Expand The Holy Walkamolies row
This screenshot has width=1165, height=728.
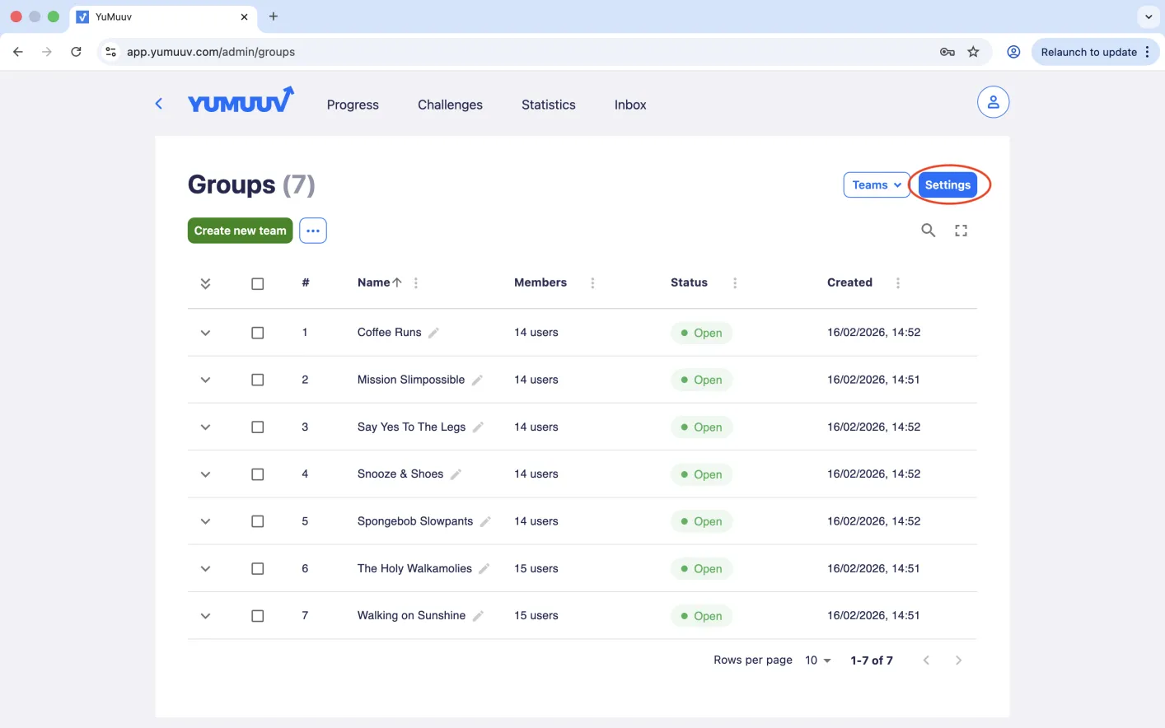click(x=205, y=568)
